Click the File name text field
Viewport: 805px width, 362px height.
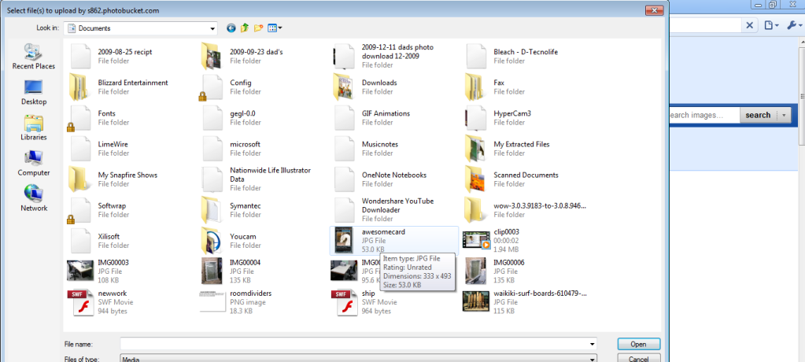[x=354, y=344]
